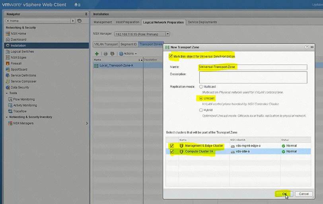323x204 pixels.
Task: Select the Multicast replication mode
Action: 201,86
